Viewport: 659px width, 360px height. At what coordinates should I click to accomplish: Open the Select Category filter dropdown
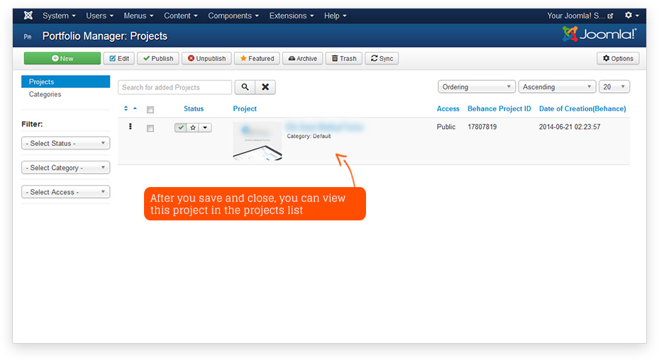[x=66, y=168]
